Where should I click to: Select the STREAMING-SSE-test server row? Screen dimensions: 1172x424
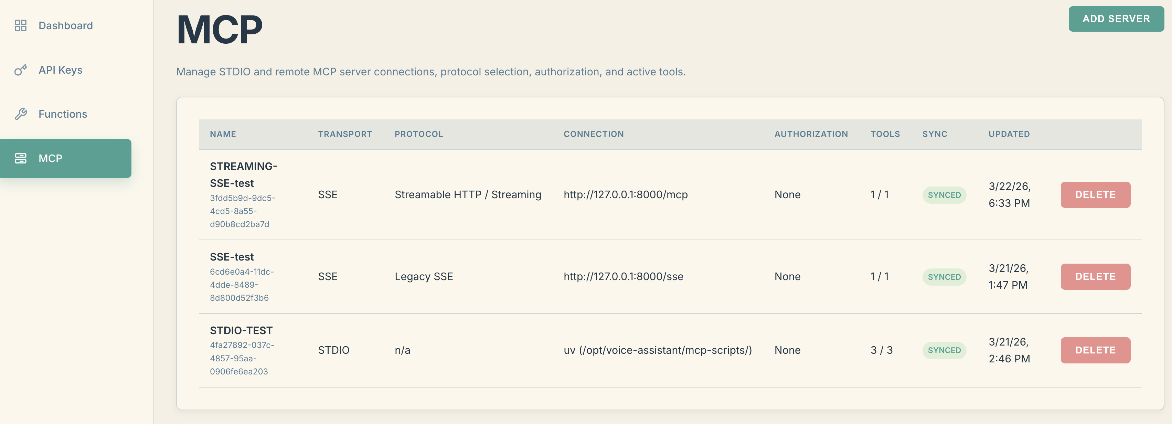[243, 174]
